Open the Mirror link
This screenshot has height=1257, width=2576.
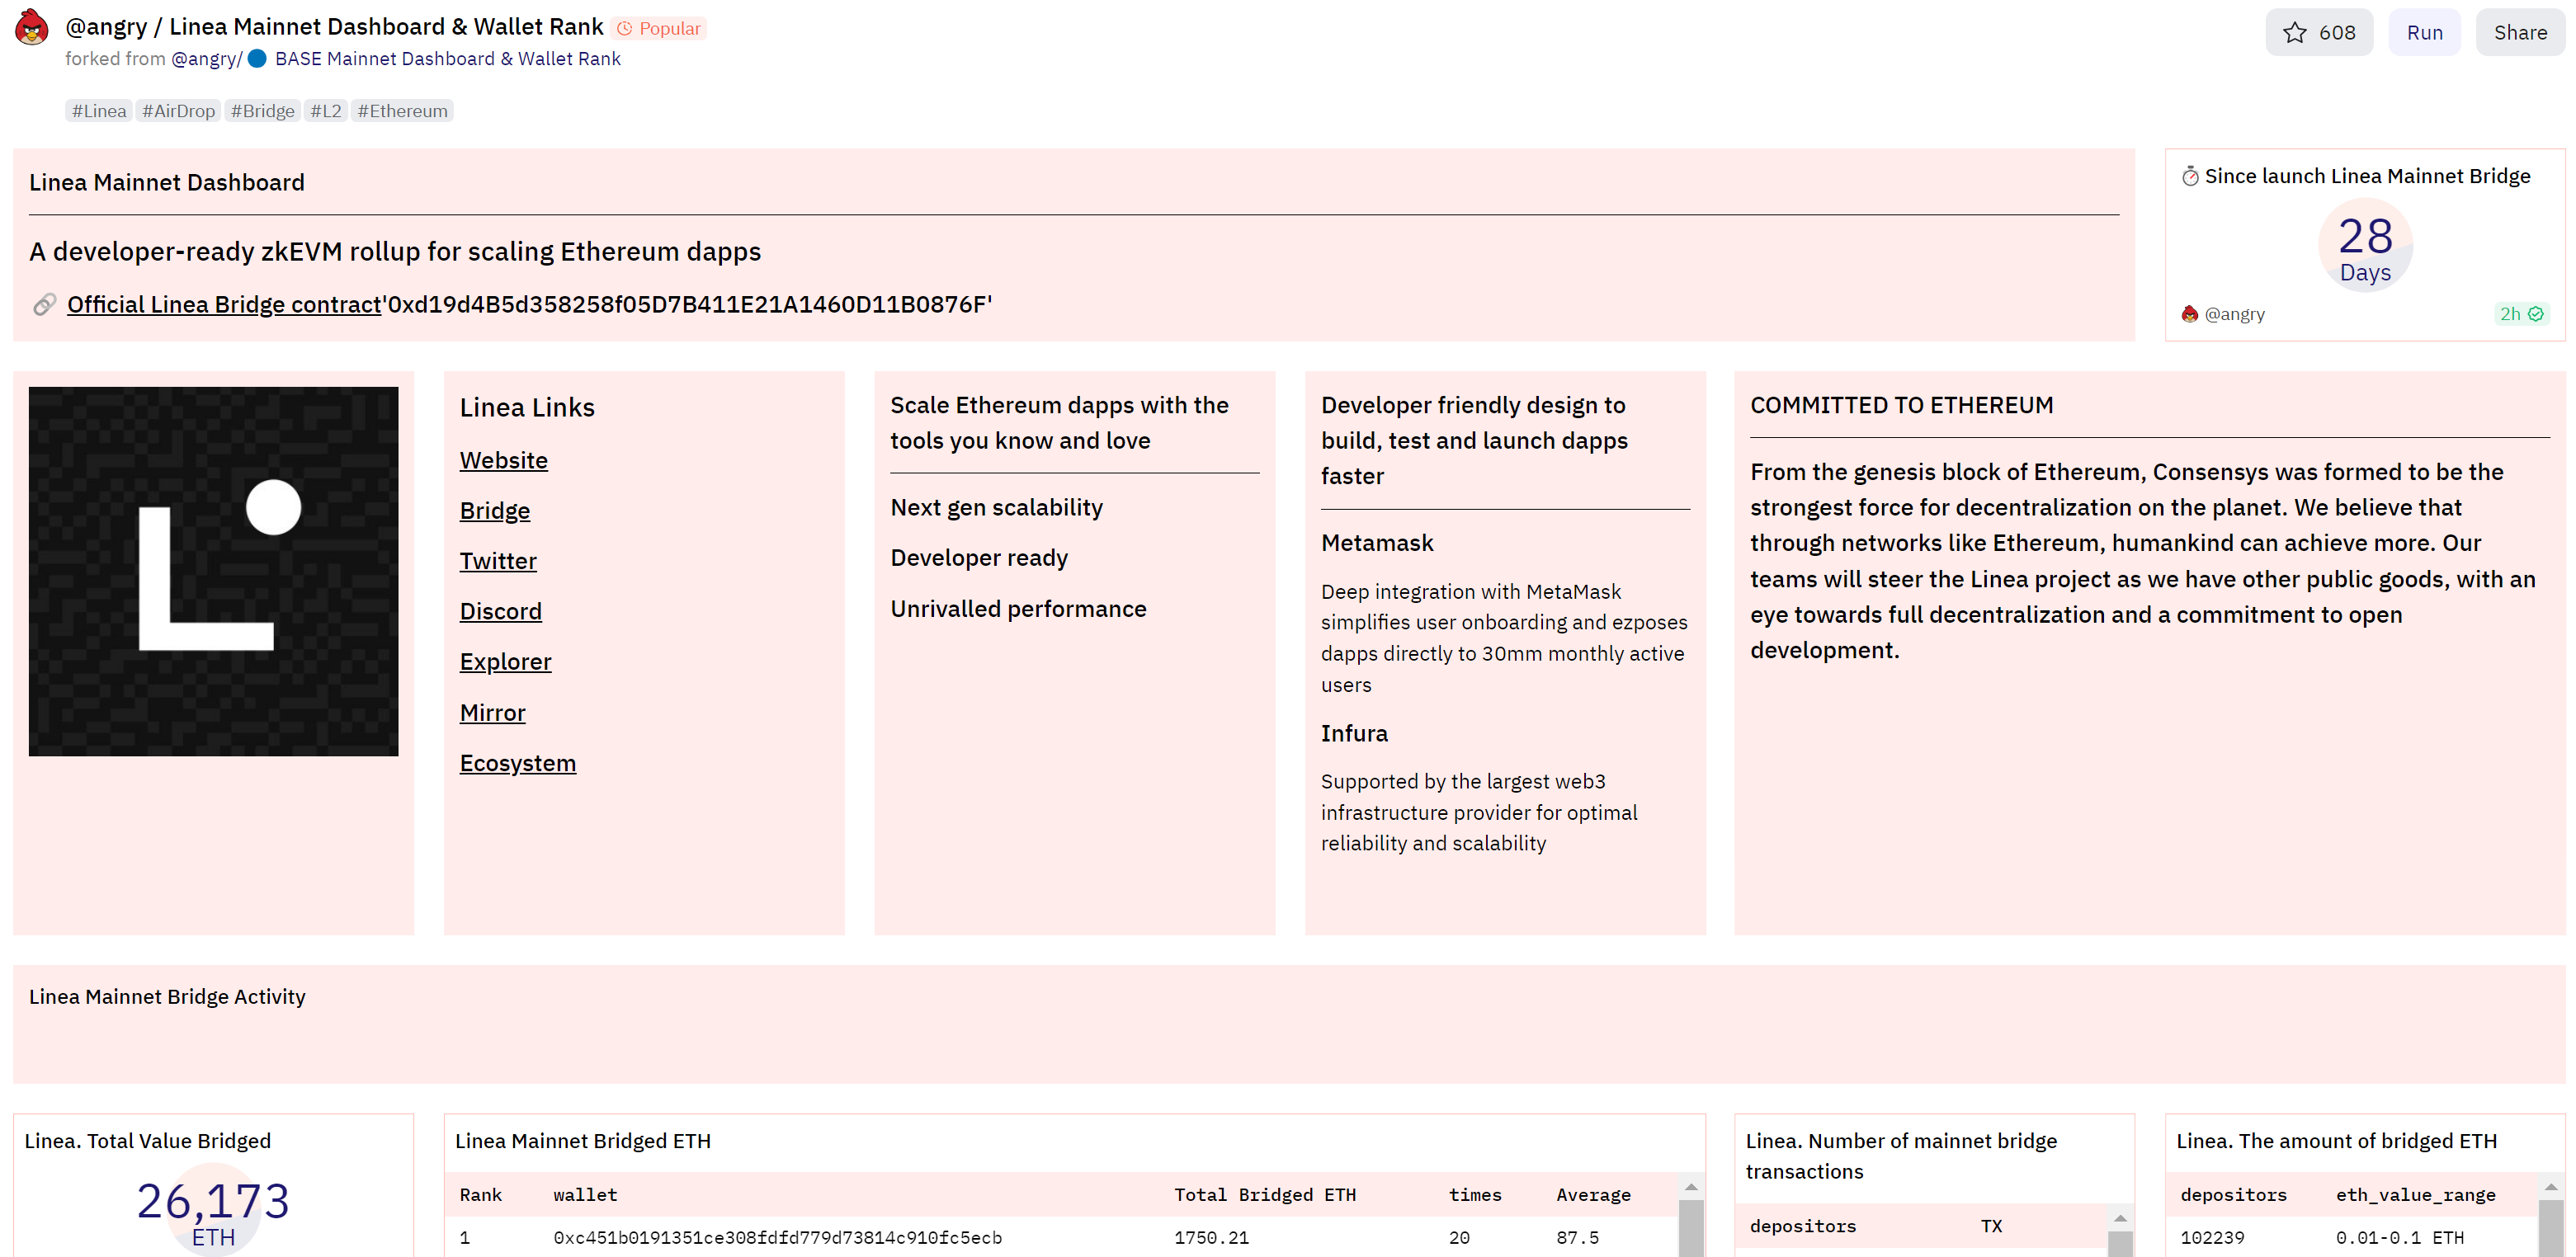(x=492, y=713)
